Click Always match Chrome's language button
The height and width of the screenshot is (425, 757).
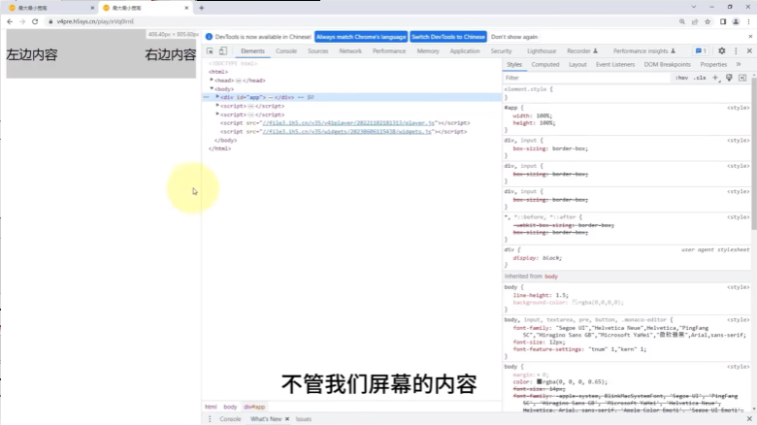point(361,37)
